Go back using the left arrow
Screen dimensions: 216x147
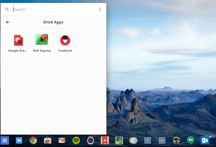pyautogui.click(x=8, y=22)
